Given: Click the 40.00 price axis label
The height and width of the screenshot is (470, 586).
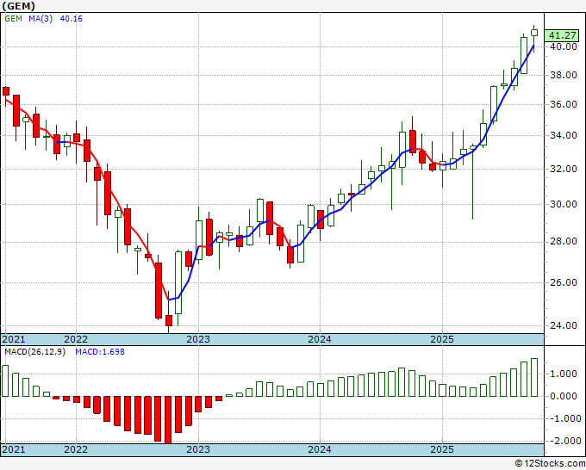Looking at the screenshot, I should (564, 46).
